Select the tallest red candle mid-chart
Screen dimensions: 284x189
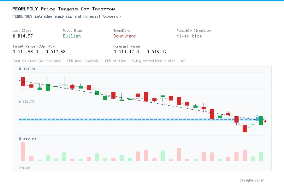(146, 96)
